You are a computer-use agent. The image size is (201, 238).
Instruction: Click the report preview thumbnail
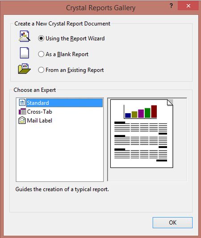(x=142, y=134)
